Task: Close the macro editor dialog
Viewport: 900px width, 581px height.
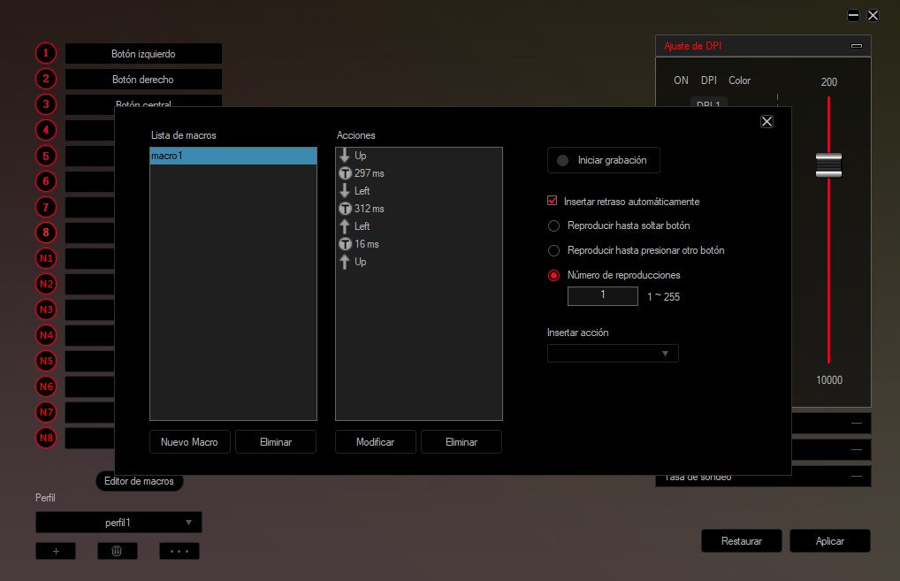Action: tap(767, 122)
